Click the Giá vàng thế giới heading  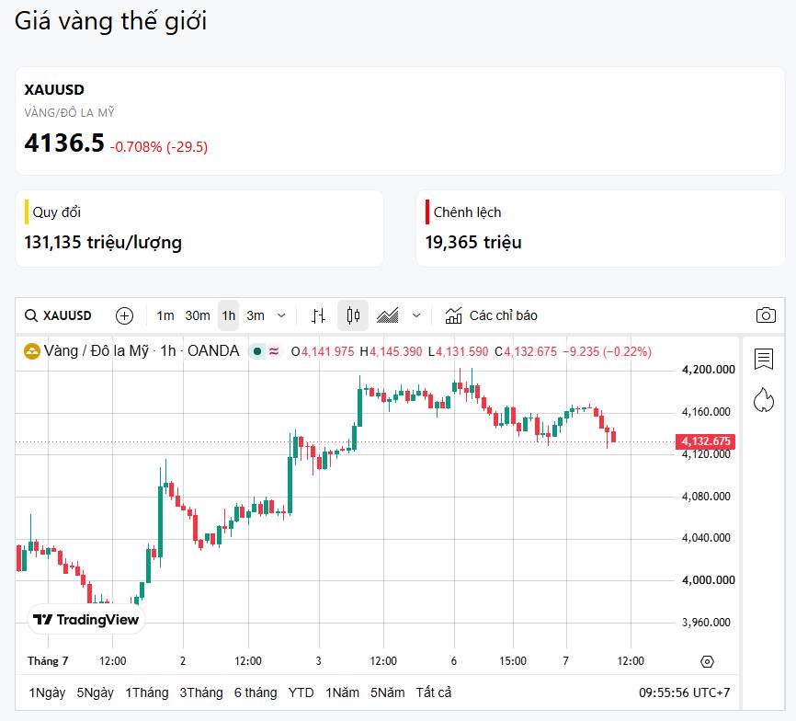pyautogui.click(x=110, y=21)
